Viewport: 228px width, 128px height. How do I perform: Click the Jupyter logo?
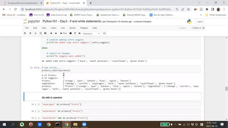(32, 21)
